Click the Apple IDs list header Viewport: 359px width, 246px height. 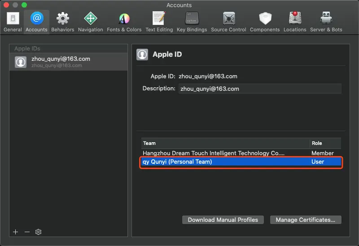click(x=69, y=49)
